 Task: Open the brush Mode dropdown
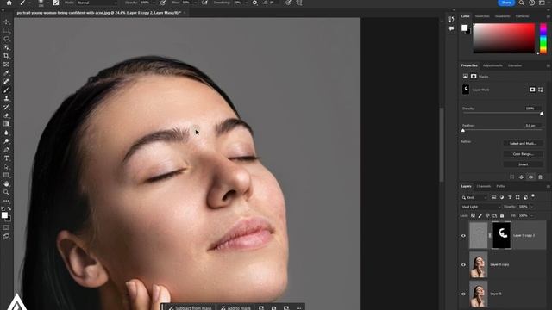[x=97, y=3]
